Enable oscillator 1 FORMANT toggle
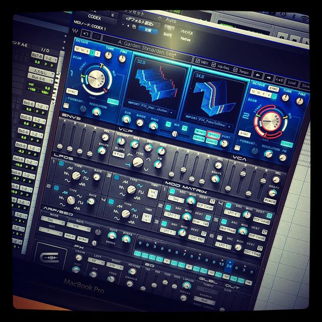Image resolution: width=322 pixels, height=322 pixels. click(66, 106)
